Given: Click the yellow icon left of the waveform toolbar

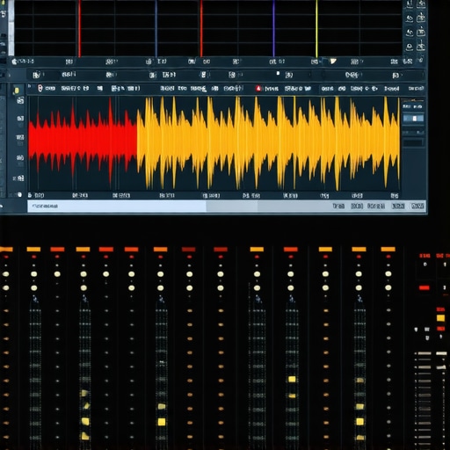Looking at the screenshot, I should point(17,91).
